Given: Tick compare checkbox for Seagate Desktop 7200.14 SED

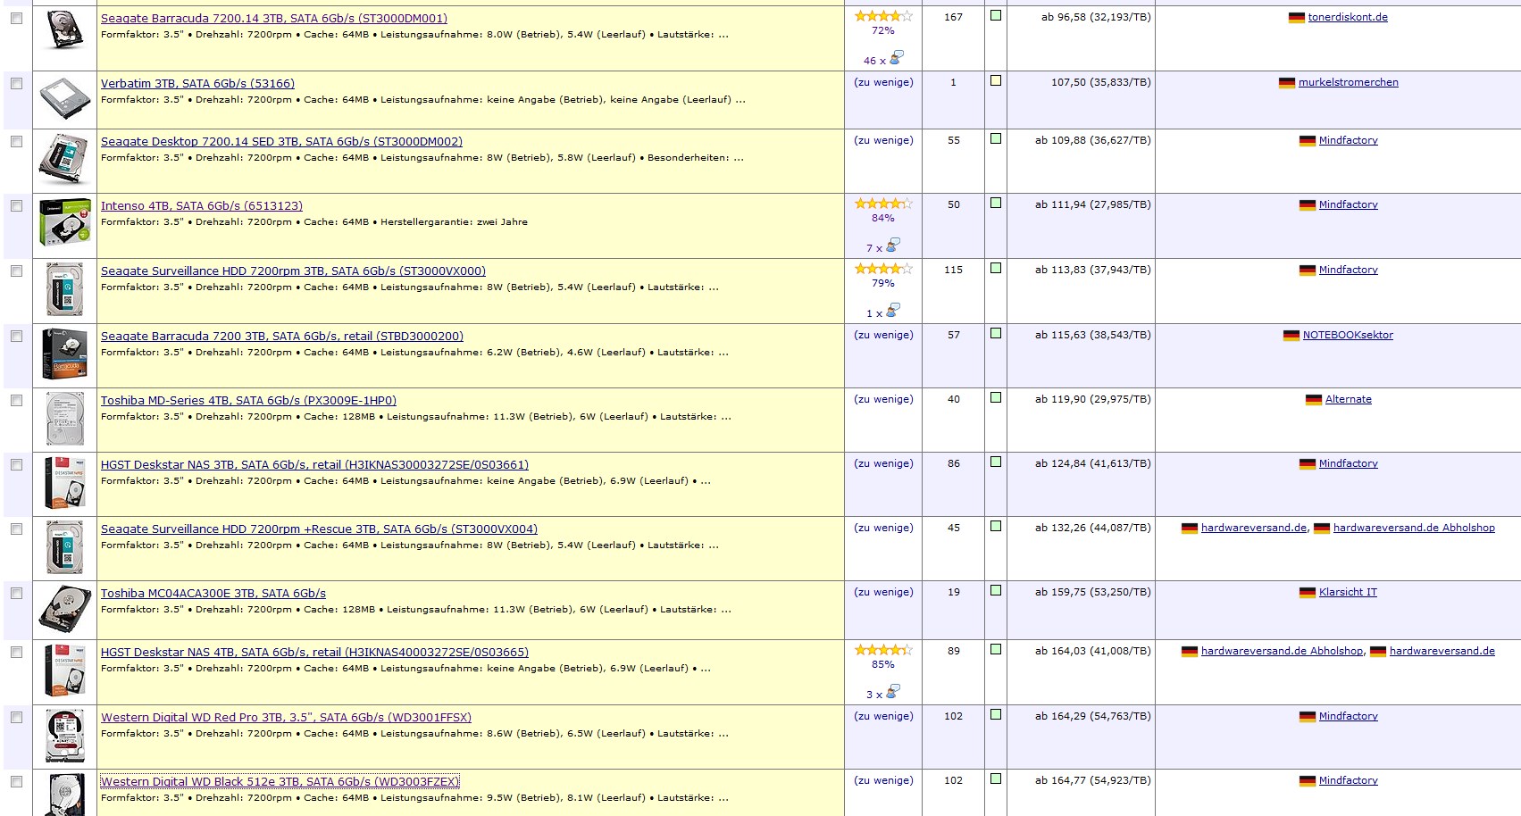Looking at the screenshot, I should coord(16,141).
